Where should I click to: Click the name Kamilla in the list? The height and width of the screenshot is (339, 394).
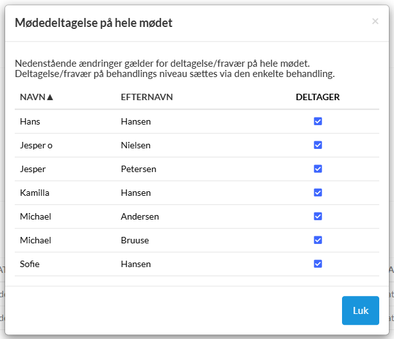(35, 193)
